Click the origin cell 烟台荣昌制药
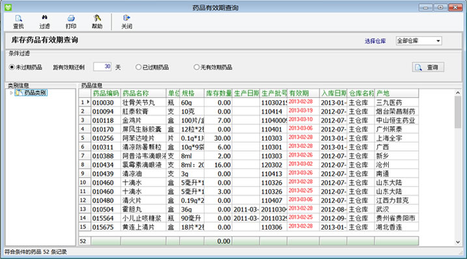 coord(397,112)
